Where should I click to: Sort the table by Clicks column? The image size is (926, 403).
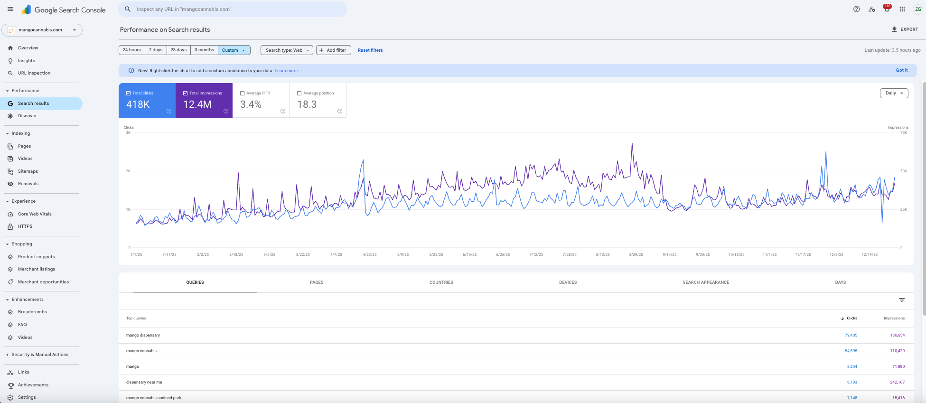coord(849,319)
